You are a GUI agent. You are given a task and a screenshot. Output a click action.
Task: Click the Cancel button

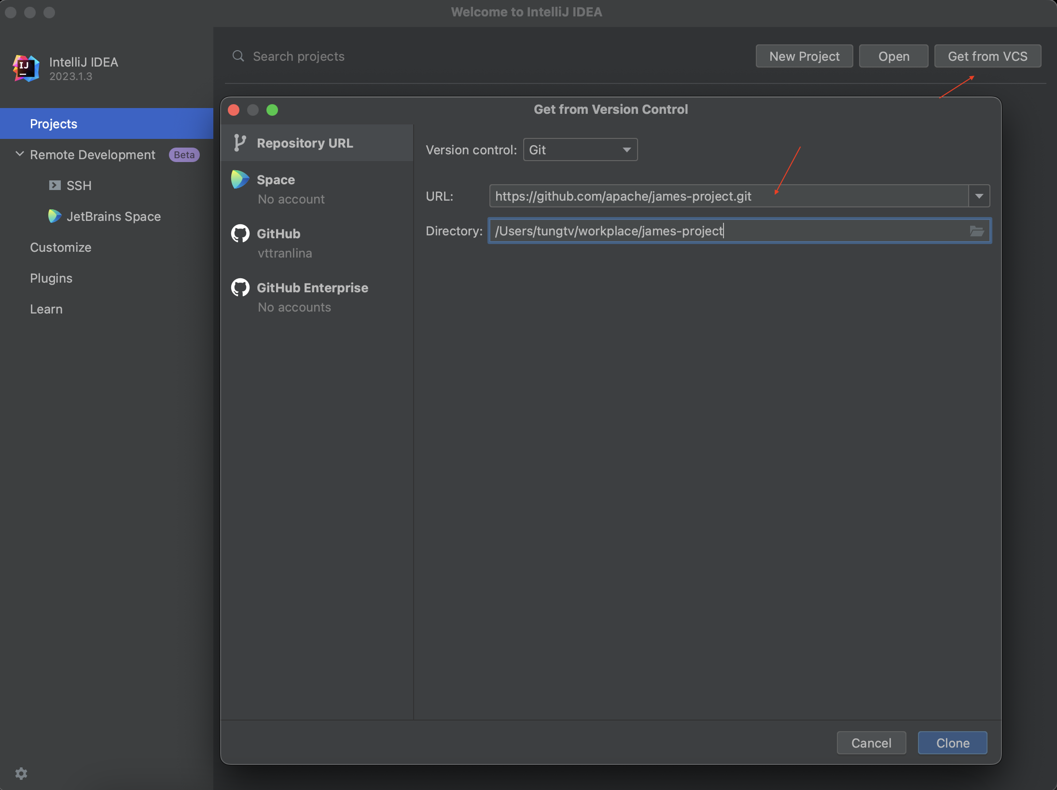pyautogui.click(x=871, y=743)
